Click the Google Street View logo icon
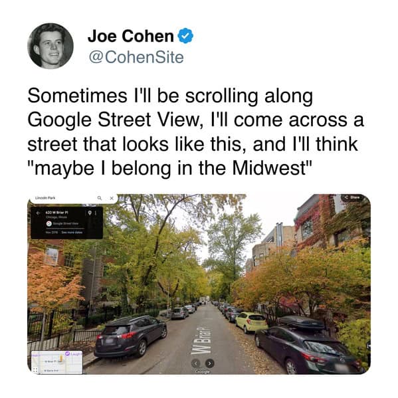 tap(49, 224)
